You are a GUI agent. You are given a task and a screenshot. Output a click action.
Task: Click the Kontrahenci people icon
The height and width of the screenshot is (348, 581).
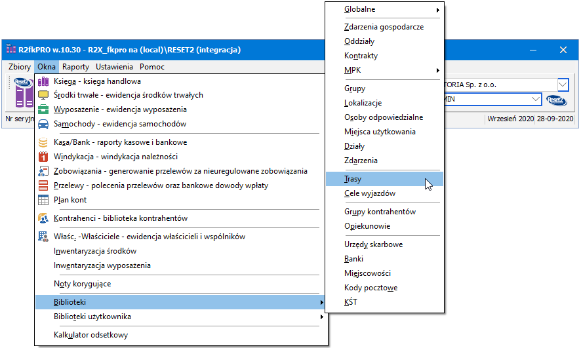(x=43, y=218)
